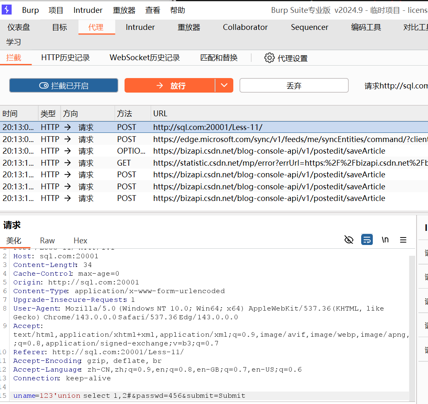Select the statistic.csdn.net GET request row

click(214, 163)
